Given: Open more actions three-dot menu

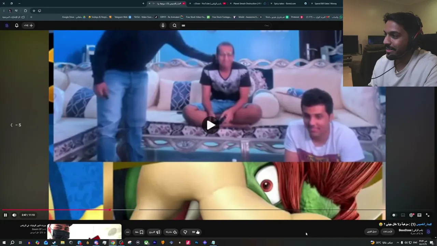Looking at the screenshot, I should click(x=128, y=232).
